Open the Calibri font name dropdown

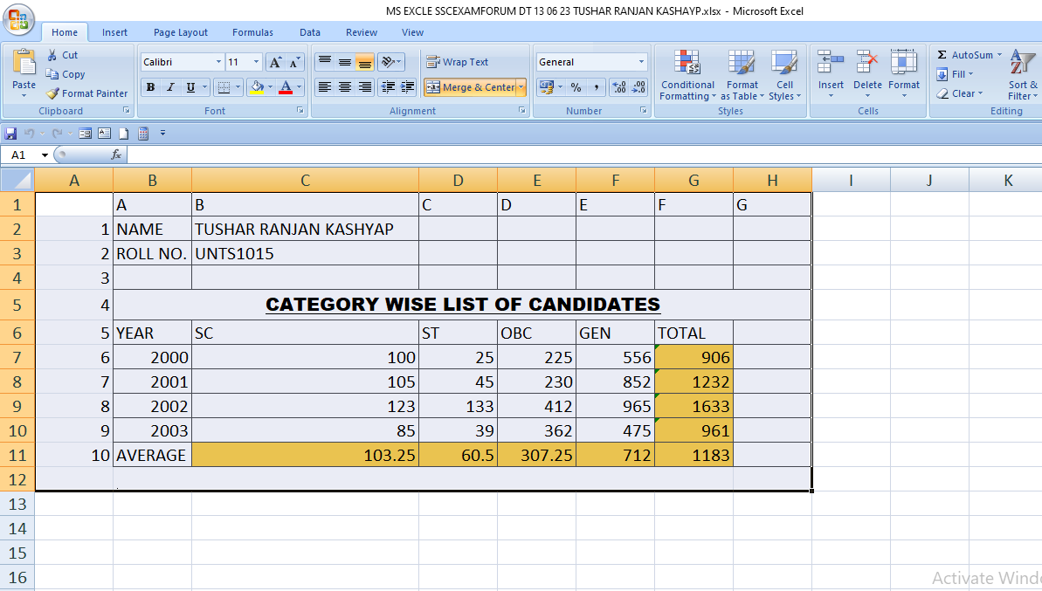click(218, 62)
